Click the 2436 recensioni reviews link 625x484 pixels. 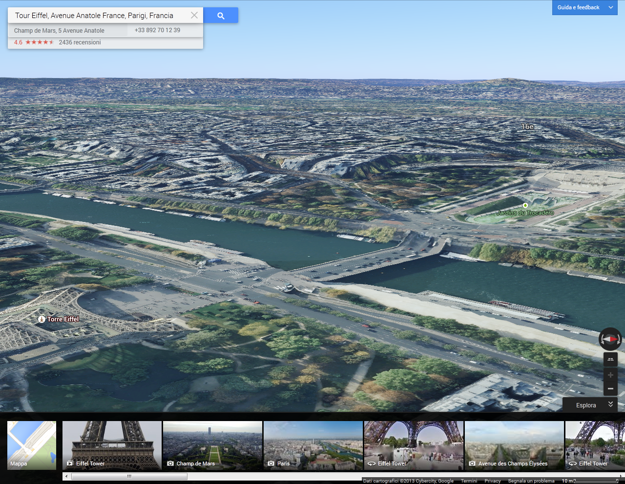click(80, 42)
